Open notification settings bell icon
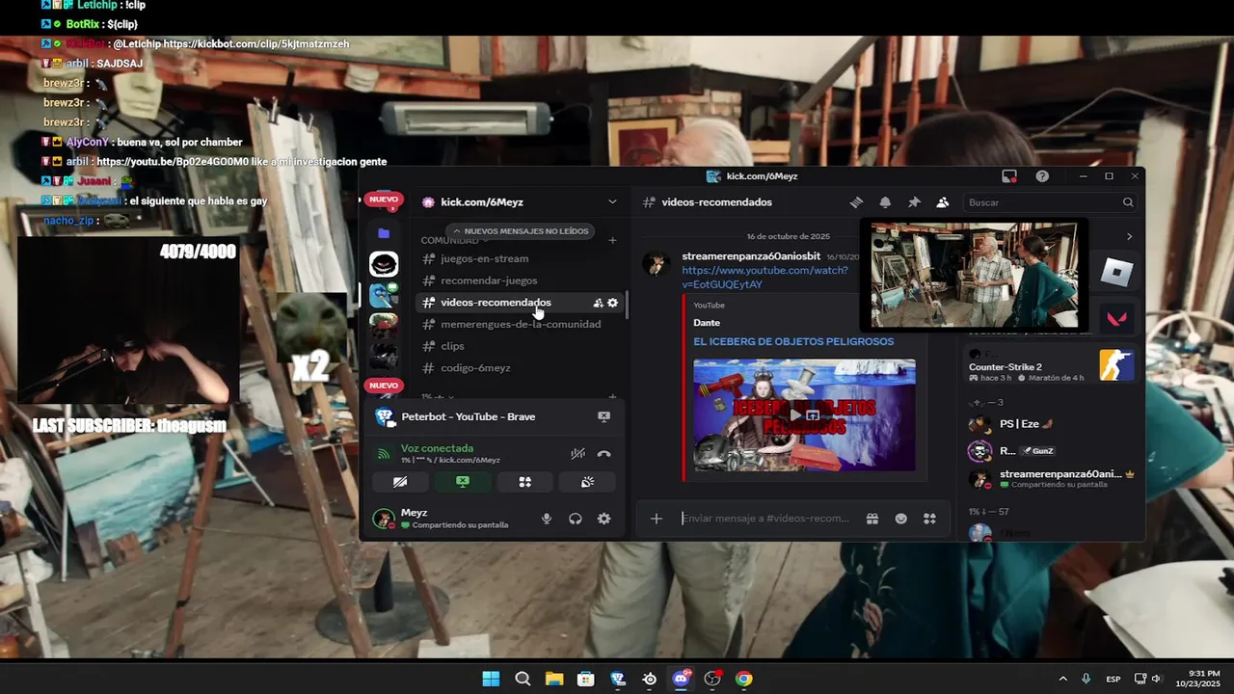Image resolution: width=1234 pixels, height=694 pixels. (885, 202)
